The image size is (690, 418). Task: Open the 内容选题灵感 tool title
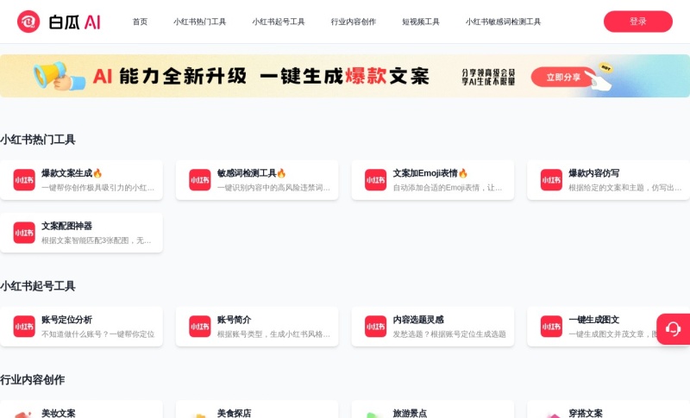418,320
